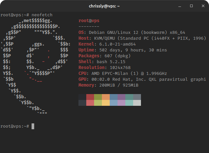This screenshot has height=153, width=209.
Task: Minimize the chrissly@vps terminal window
Action: pyautogui.click(x=180, y=6)
